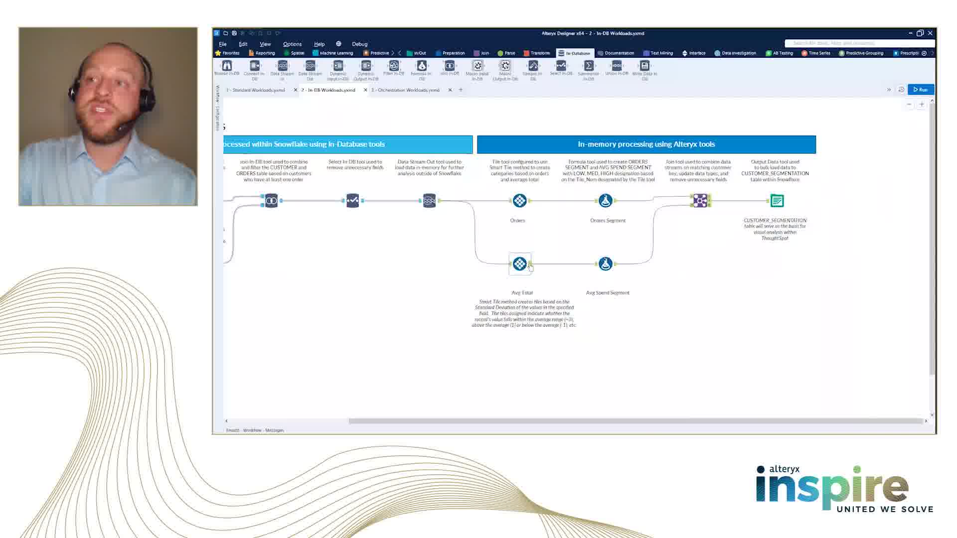Switch to the Time Series palette
This screenshot has width=957, height=538.
pos(816,53)
